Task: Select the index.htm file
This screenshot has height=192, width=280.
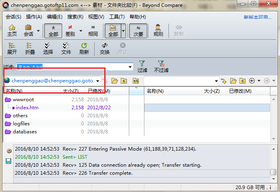Action: (27, 108)
